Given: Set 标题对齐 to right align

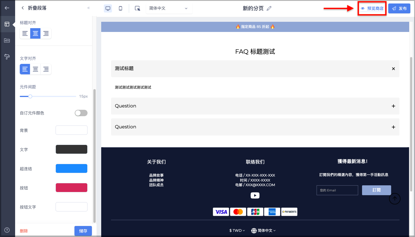Looking at the screenshot, I should click(46, 33).
